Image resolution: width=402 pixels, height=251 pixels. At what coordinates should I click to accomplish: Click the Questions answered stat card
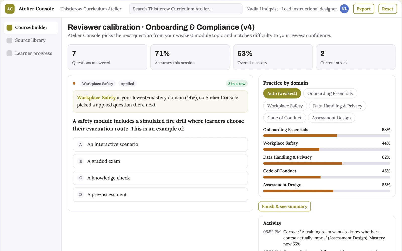pyautogui.click(x=107, y=57)
